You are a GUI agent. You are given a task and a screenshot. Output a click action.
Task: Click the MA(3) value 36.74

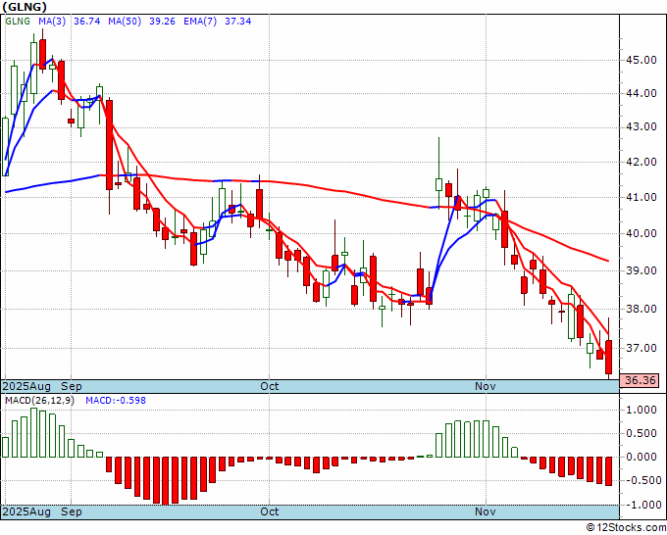tap(86, 22)
